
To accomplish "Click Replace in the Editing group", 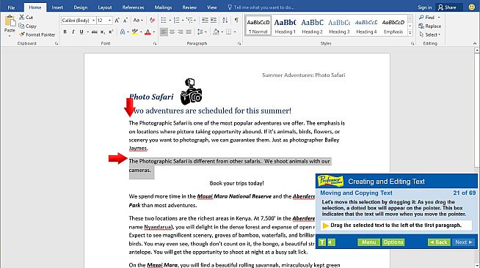I will click(430, 26).
